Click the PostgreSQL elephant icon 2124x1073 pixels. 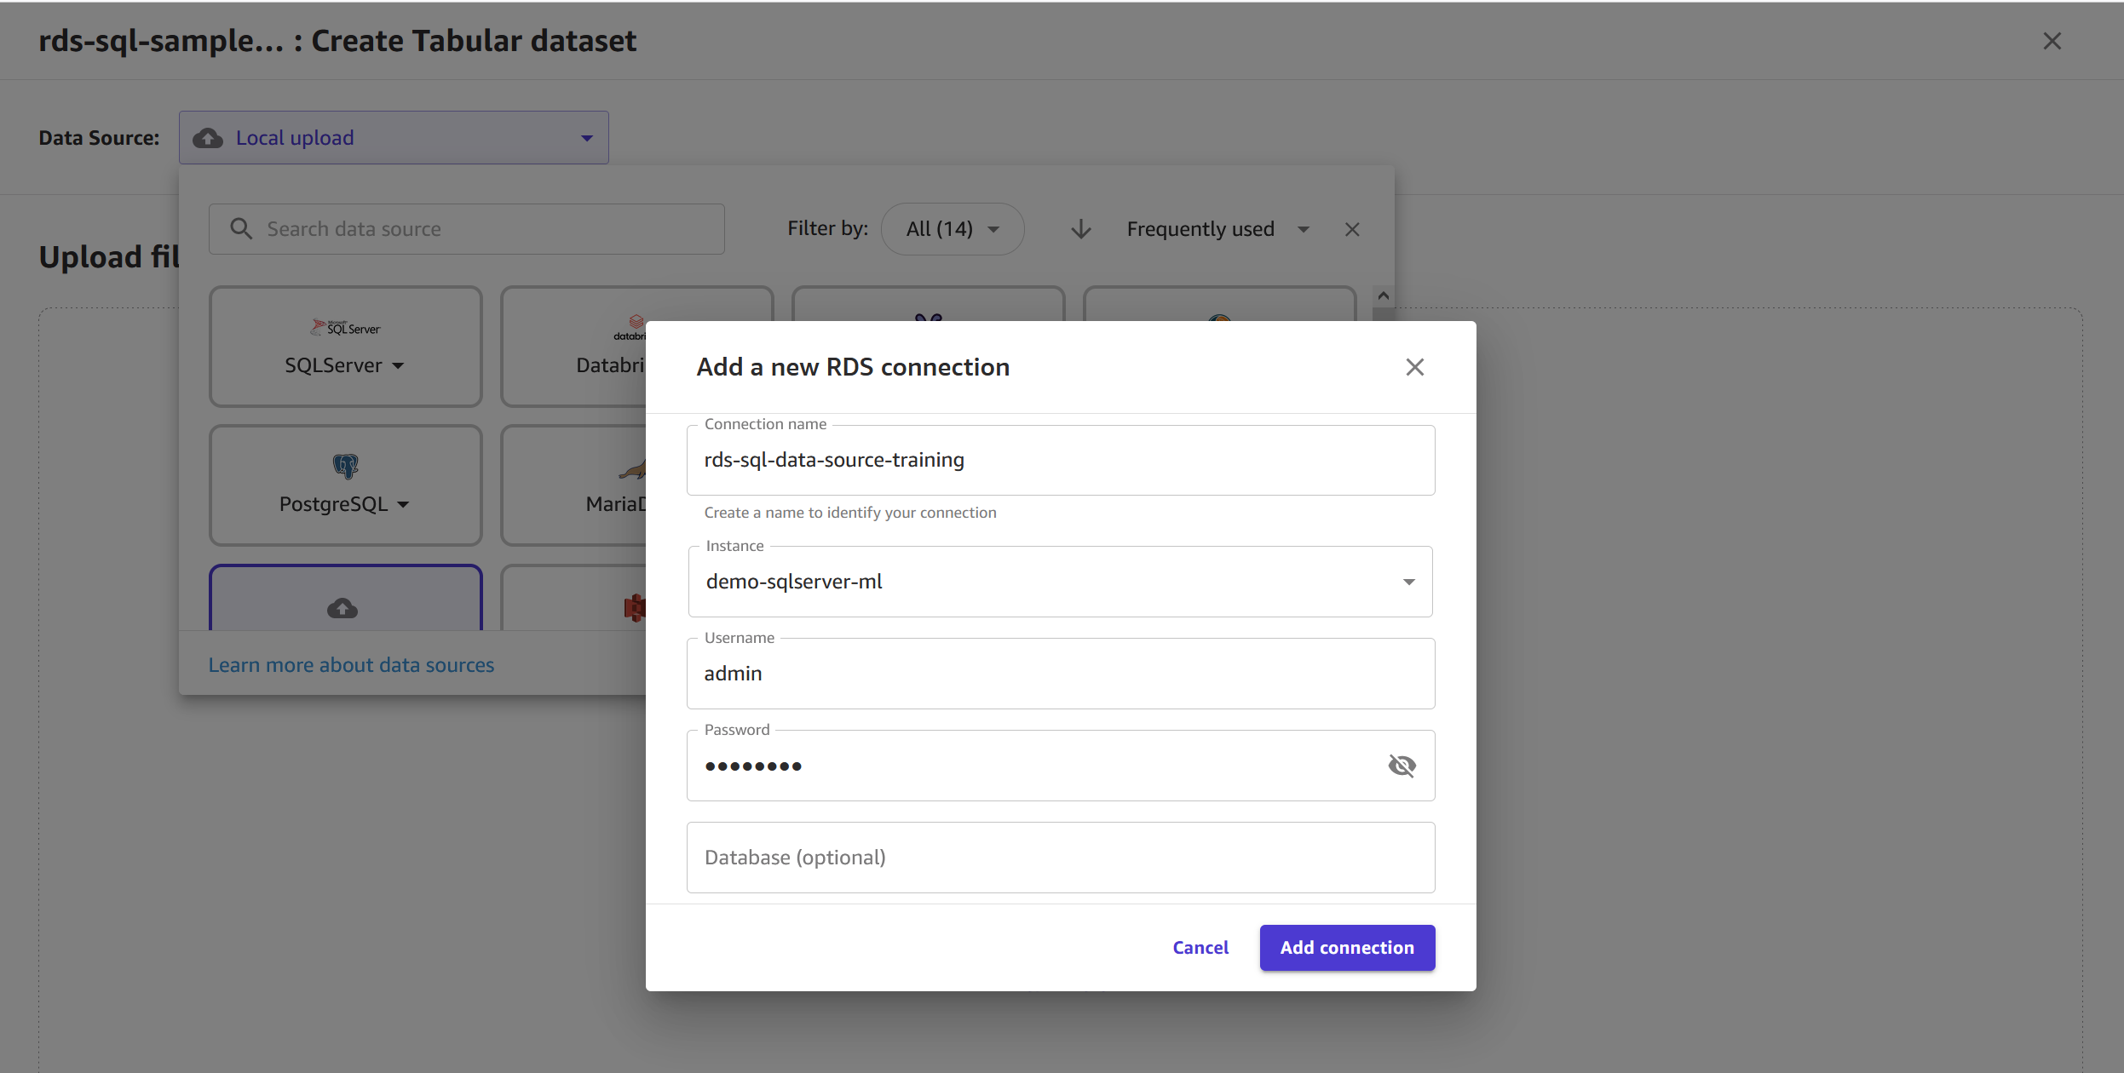point(345,466)
